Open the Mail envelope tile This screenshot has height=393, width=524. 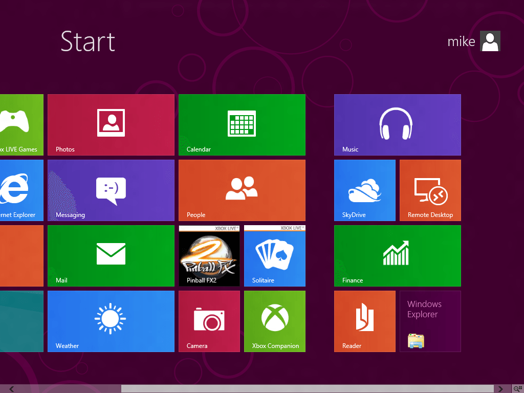(111, 255)
